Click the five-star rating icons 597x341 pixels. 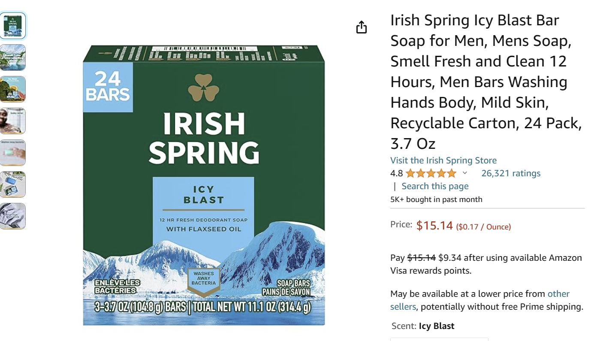click(431, 173)
